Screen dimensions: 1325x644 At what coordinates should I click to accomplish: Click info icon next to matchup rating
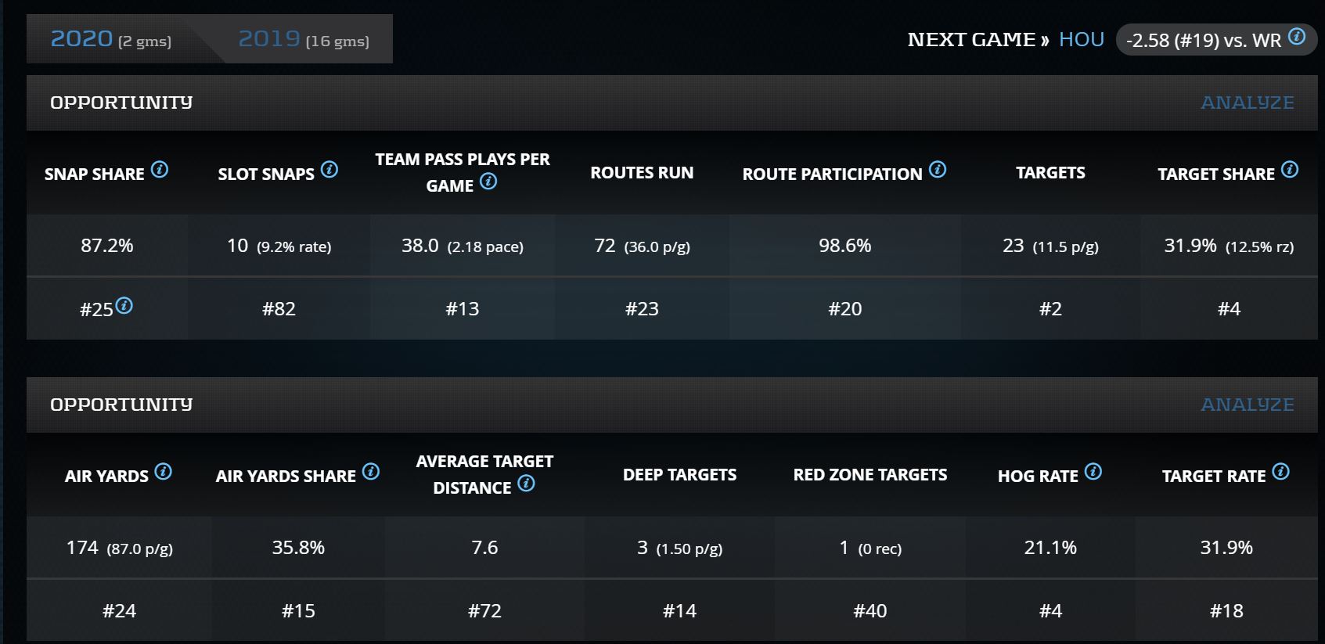click(x=1297, y=37)
